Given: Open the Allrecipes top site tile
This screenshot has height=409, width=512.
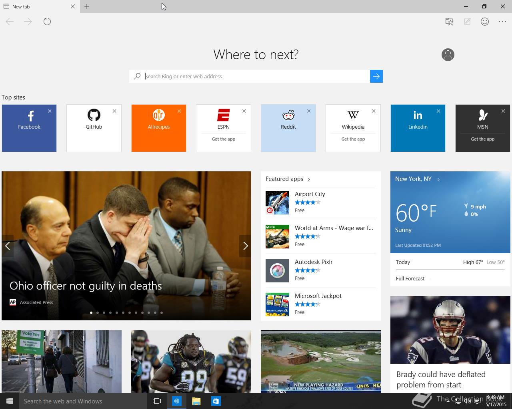Looking at the screenshot, I should 159,128.
